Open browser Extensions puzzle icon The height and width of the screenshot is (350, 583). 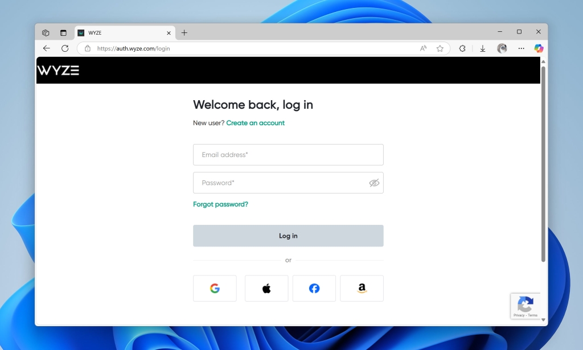(x=462, y=48)
